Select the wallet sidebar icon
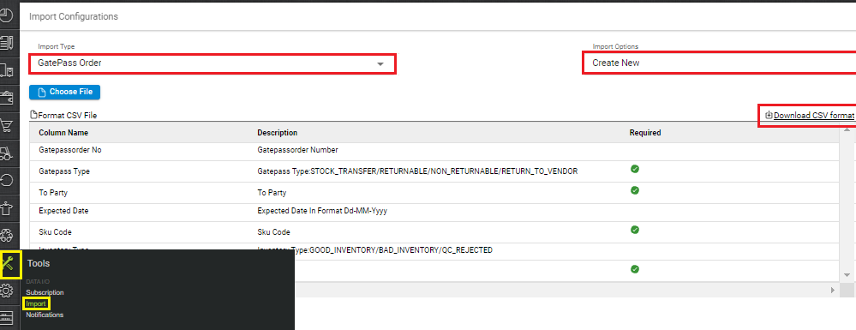Image resolution: width=856 pixels, height=330 pixels. click(7, 98)
